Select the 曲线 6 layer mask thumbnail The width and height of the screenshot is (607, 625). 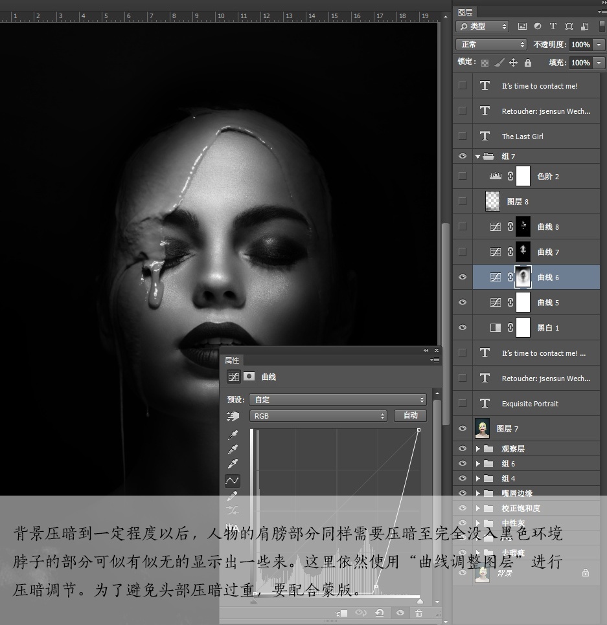(523, 277)
